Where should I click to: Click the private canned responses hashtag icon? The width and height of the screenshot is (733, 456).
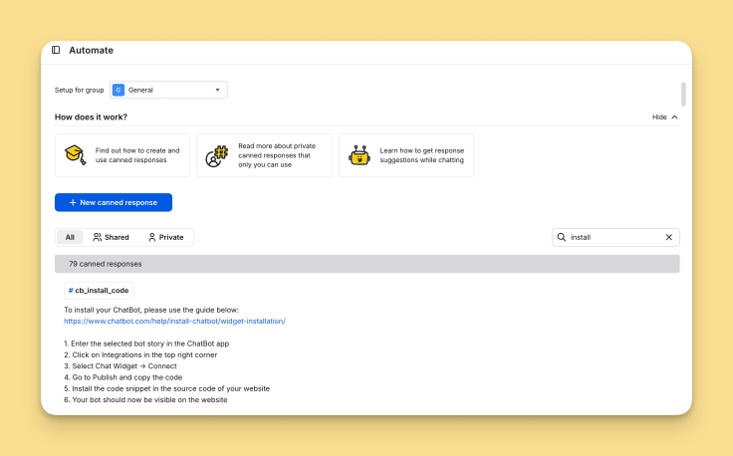click(217, 156)
